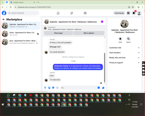Open the Chrome three-dot menu
The height and width of the screenshot is (116, 145).
click(142, 7)
